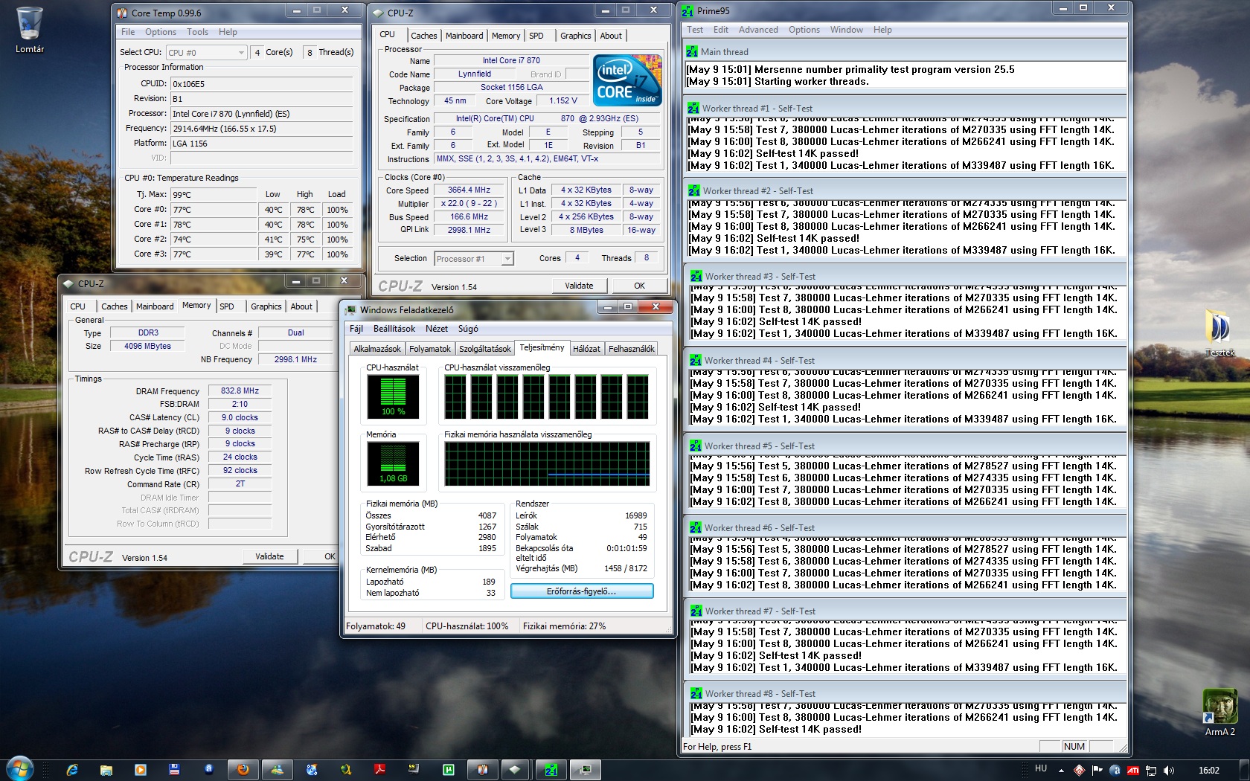The image size is (1250, 781).
Task: Switch to Task Manager taskbar button
Action: click(x=586, y=770)
